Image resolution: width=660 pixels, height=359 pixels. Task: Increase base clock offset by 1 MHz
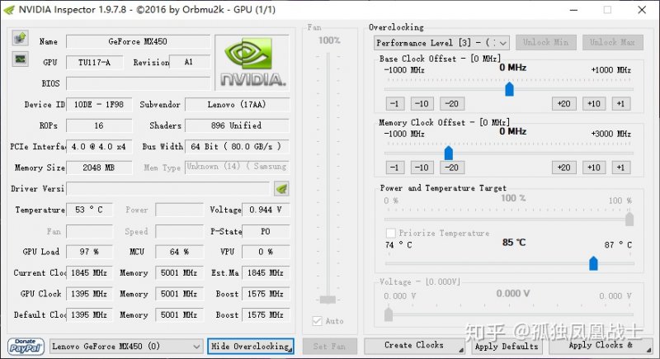621,103
